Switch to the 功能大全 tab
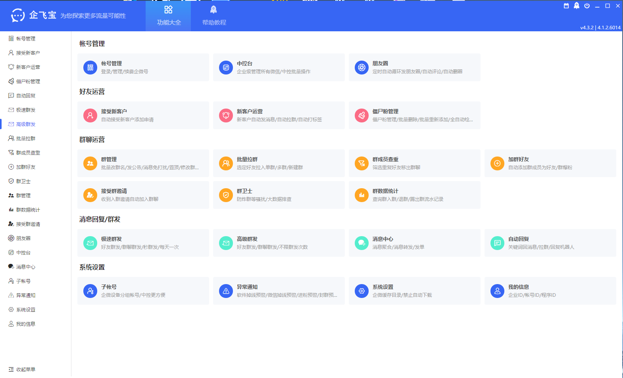Screen dimensions: 623x378 169,16
